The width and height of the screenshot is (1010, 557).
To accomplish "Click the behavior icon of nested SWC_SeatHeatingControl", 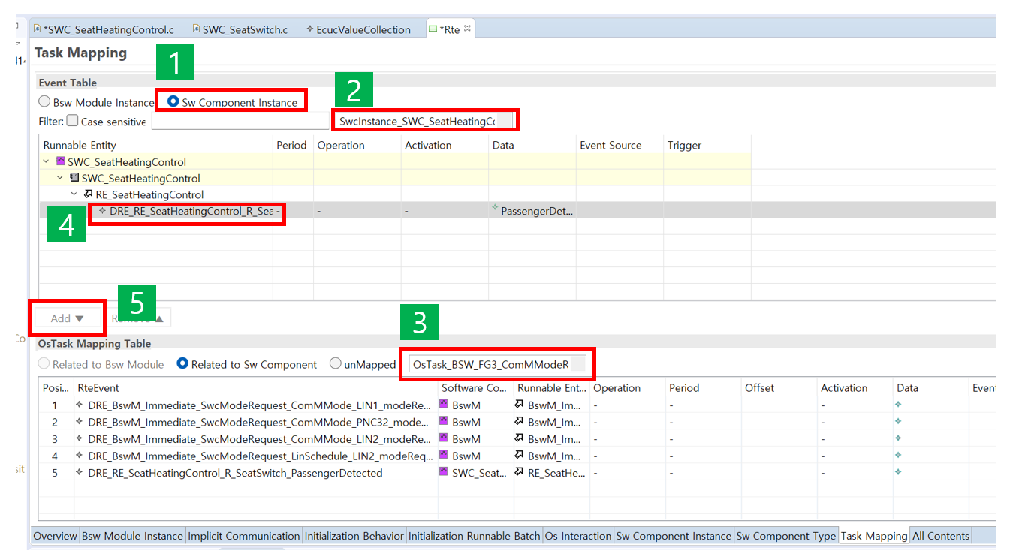I will pyautogui.click(x=74, y=178).
